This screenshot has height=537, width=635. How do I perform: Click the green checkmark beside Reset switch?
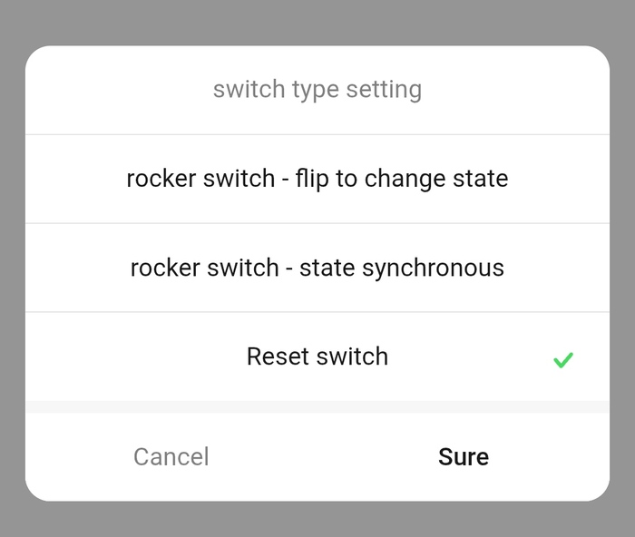pos(563,360)
